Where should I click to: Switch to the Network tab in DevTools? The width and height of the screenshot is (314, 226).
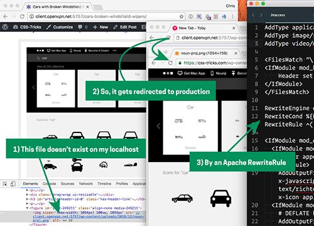(86, 184)
